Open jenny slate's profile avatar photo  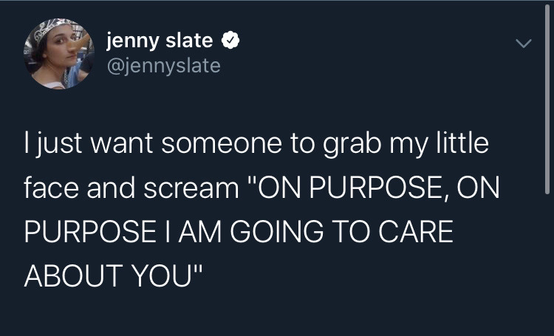pyautogui.click(x=59, y=54)
